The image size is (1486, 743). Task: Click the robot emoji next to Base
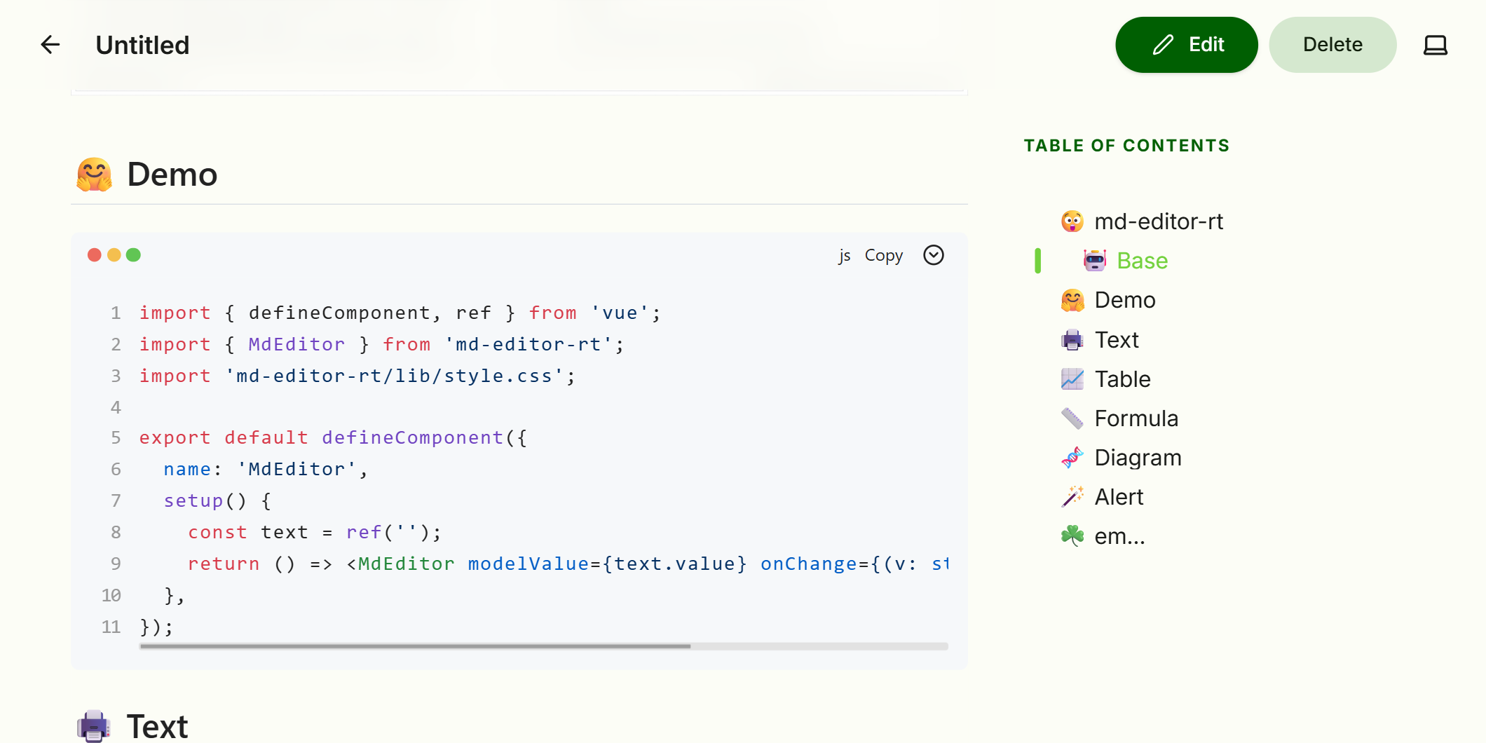(1094, 261)
